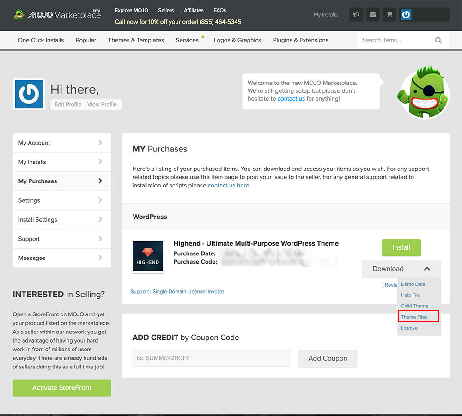This screenshot has height=416, width=462.
Task: Choose Help File from Download menu
Action: (410, 295)
